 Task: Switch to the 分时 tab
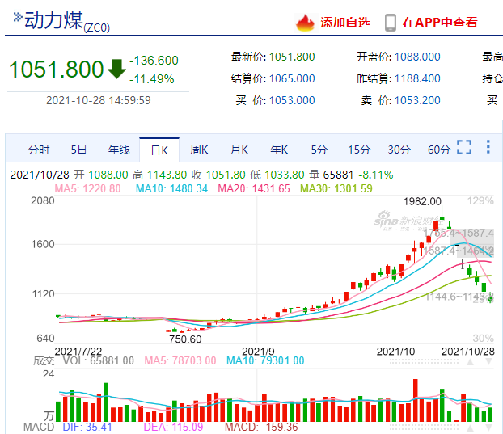[x=39, y=150]
